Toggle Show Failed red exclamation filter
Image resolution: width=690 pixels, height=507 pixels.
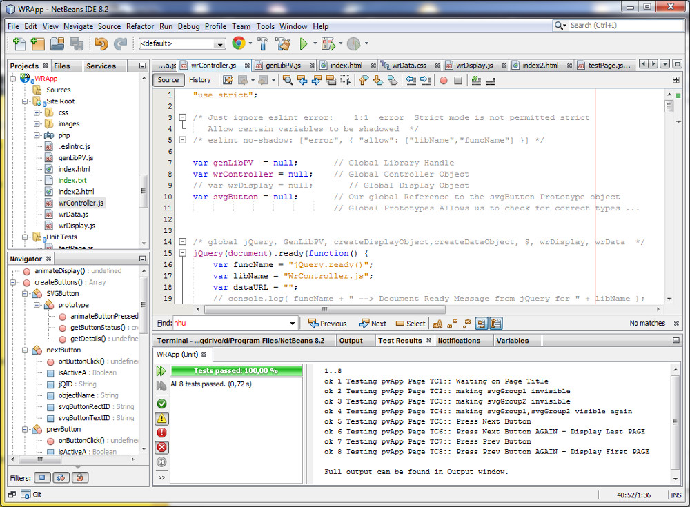[162, 433]
